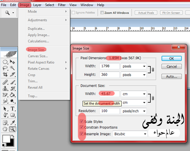
Task: Select the History Brush tool
Action: (x=13, y=89)
